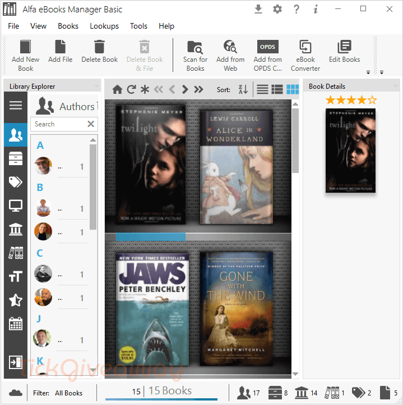403x405 pixels.
Task: Select the calendar sidebar icon
Action: point(16,324)
